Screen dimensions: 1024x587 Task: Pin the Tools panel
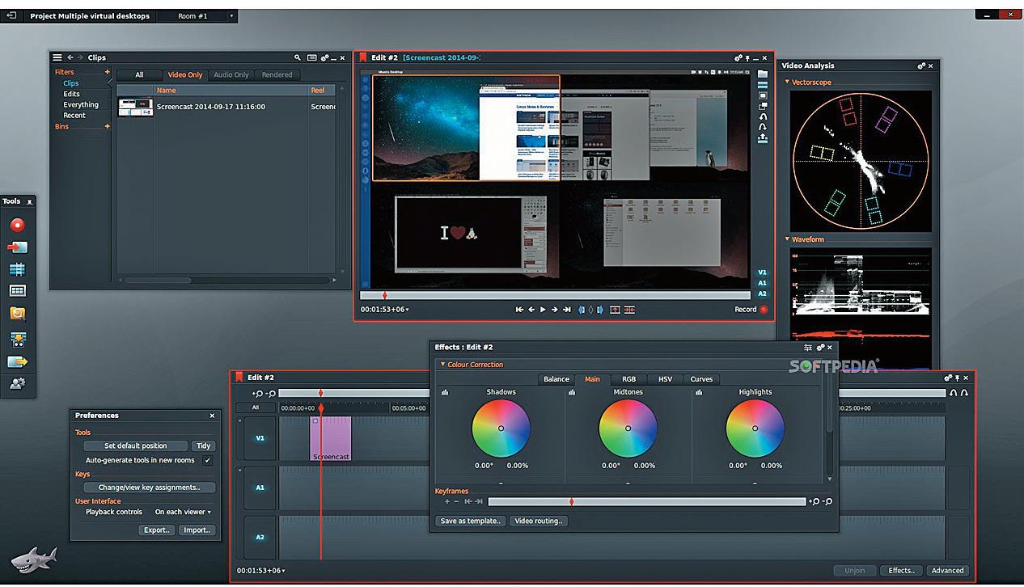30,201
